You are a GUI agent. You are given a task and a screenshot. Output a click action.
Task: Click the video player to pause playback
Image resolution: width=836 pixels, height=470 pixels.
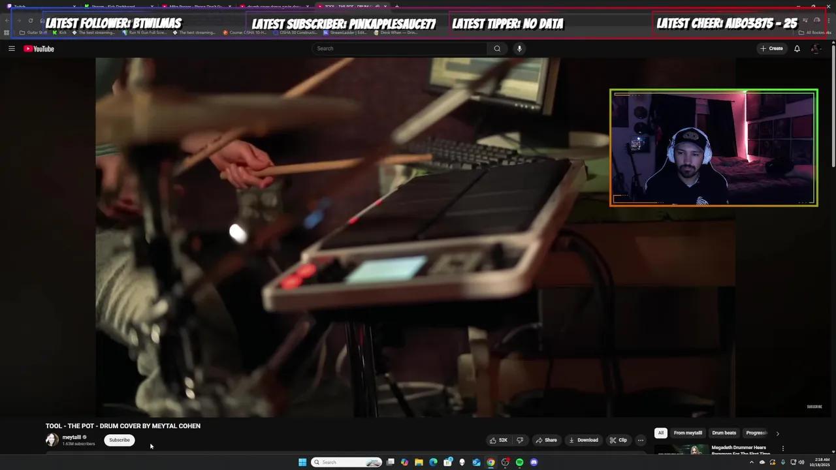[415, 237]
